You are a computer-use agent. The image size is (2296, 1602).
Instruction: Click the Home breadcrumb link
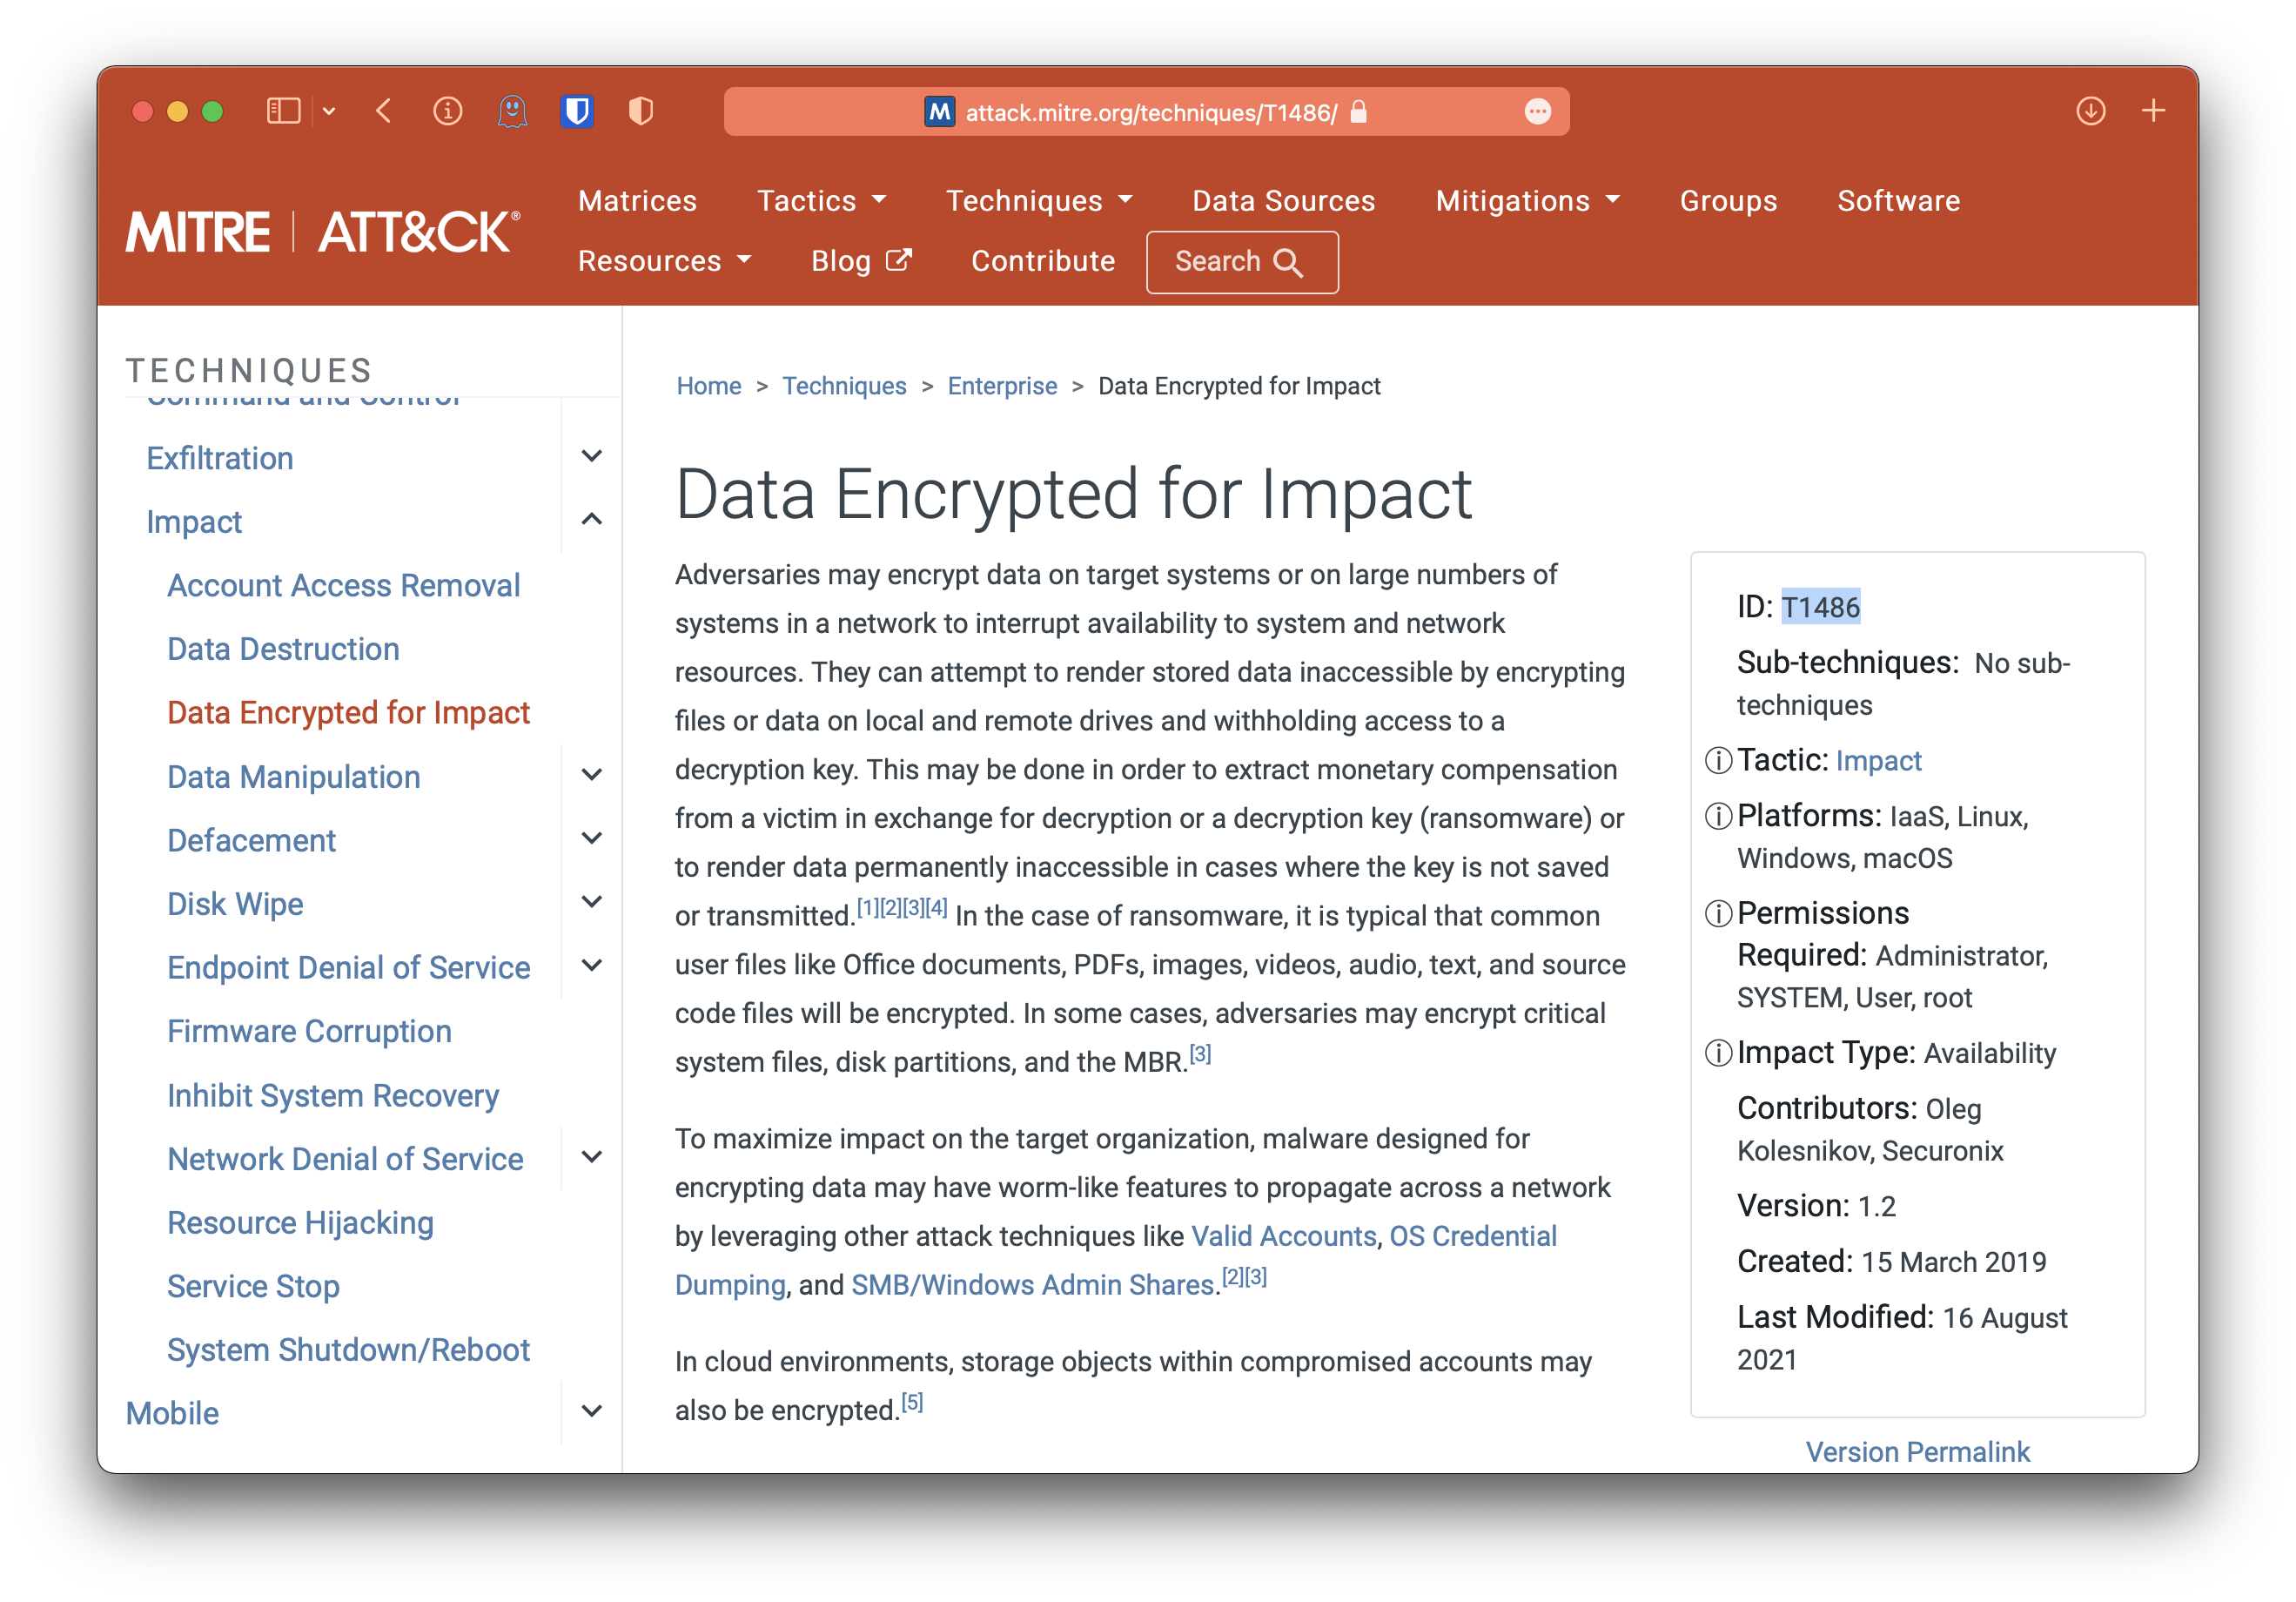pos(708,385)
